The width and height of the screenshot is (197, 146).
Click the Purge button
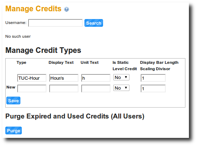(14, 130)
